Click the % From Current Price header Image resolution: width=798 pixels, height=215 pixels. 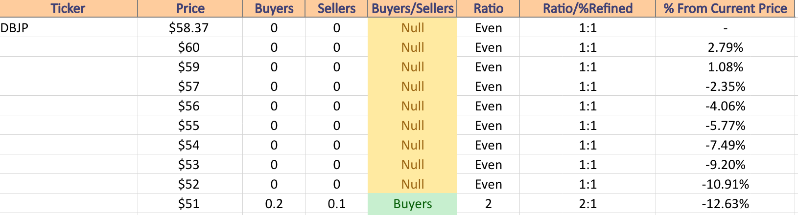[x=725, y=8]
